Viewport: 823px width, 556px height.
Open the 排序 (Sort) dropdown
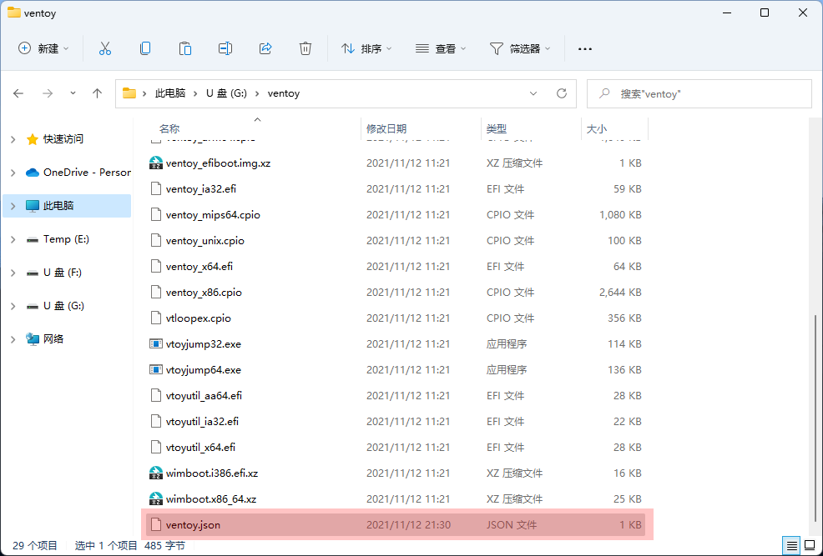366,48
